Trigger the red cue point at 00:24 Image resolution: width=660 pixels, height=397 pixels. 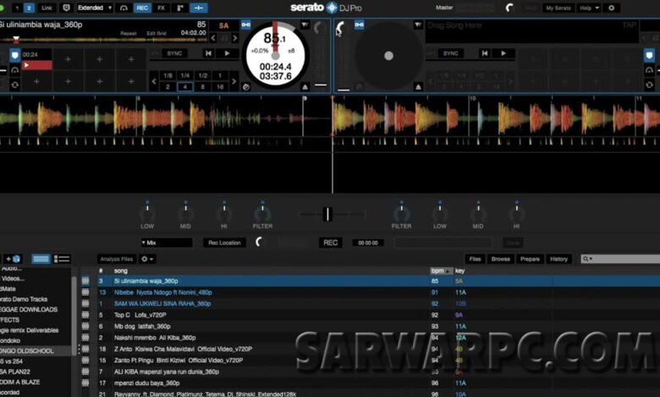pos(37,65)
